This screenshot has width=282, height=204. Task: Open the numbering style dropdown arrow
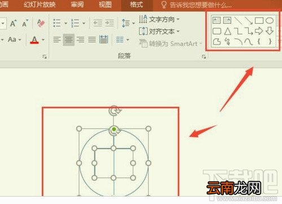click(84, 24)
